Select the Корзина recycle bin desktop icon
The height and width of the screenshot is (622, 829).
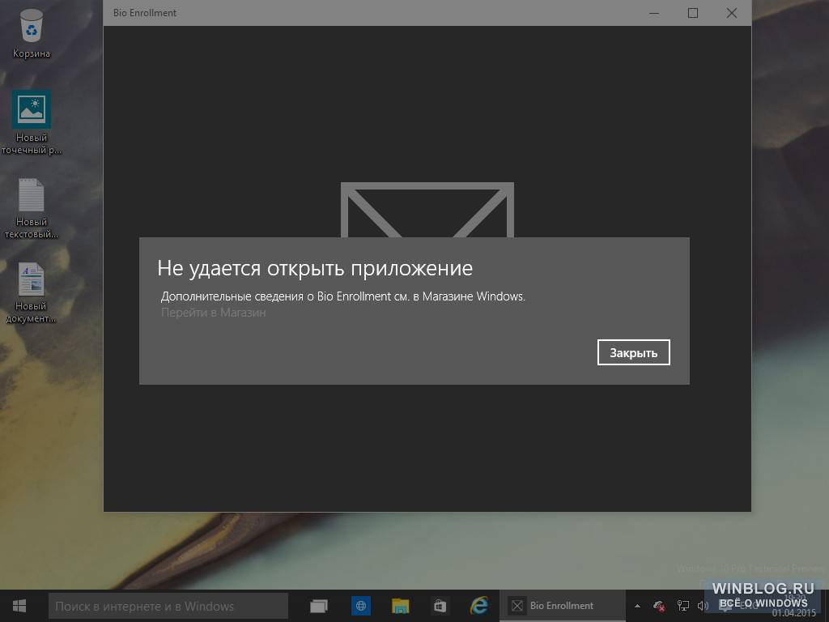(x=32, y=32)
